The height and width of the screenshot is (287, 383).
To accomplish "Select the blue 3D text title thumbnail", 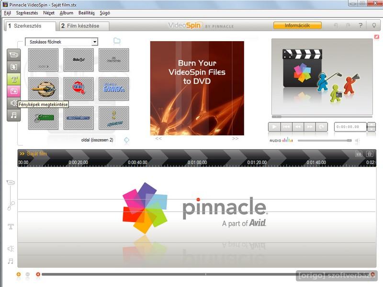I will coord(113,89).
